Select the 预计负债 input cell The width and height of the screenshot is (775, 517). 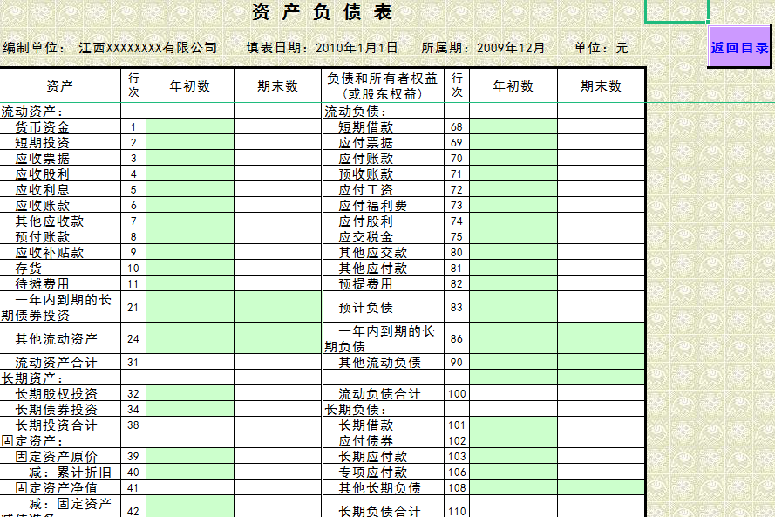[x=514, y=306]
